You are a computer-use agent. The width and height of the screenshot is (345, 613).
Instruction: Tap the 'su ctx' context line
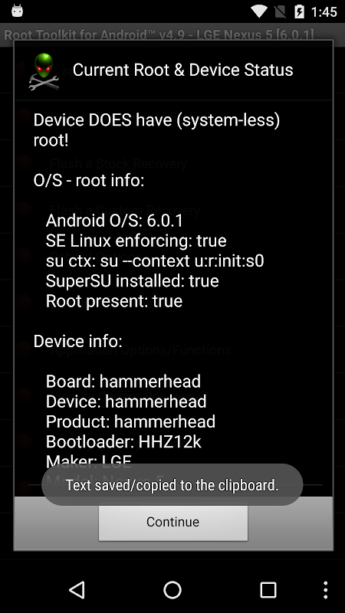[x=155, y=261]
